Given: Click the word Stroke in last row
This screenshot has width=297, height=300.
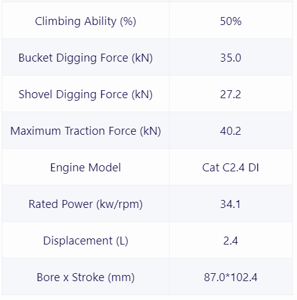Looking at the screenshot, I should [88, 277].
